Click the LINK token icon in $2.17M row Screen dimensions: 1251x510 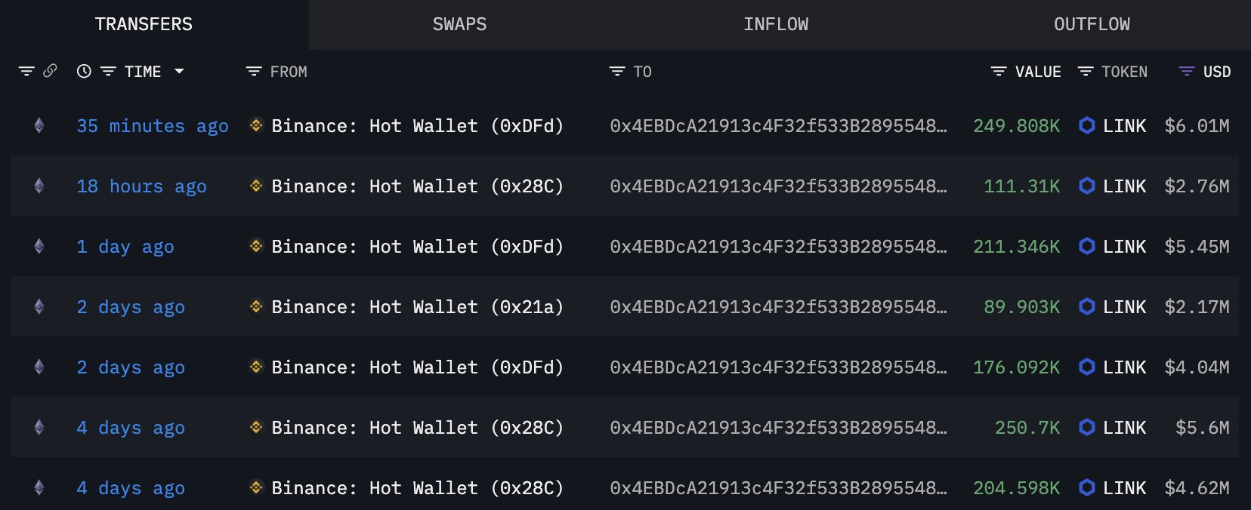pyautogui.click(x=1086, y=306)
